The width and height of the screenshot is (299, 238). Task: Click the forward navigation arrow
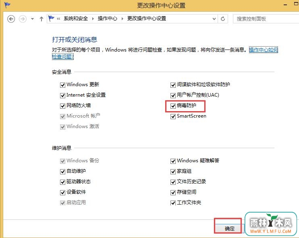coord(23,19)
